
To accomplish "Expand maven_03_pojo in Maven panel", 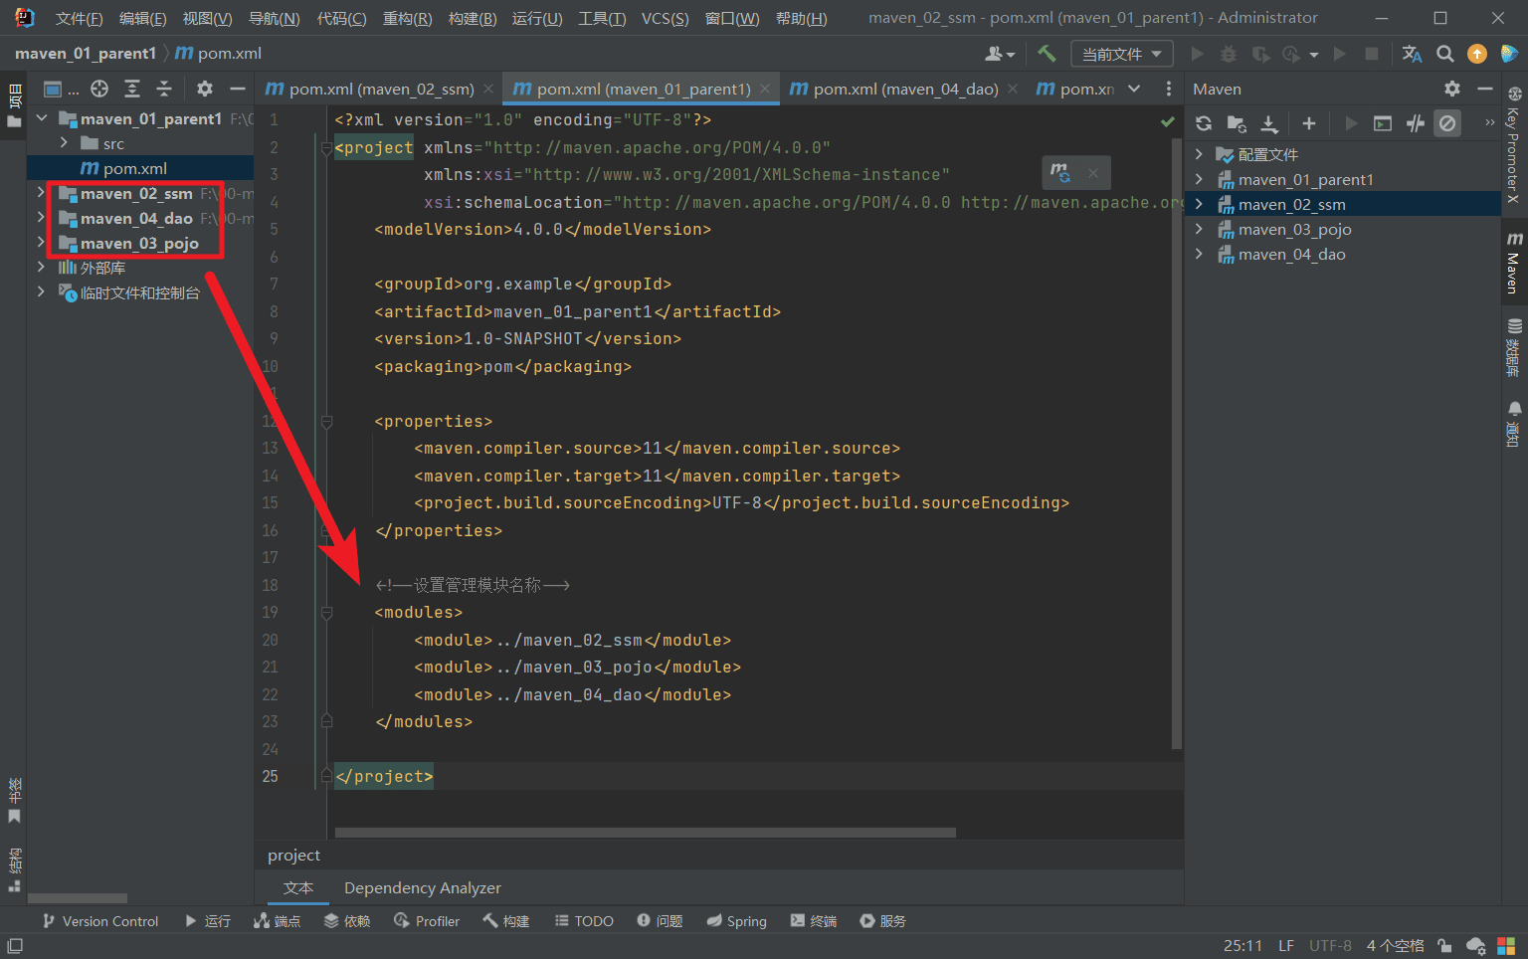I will (1199, 230).
